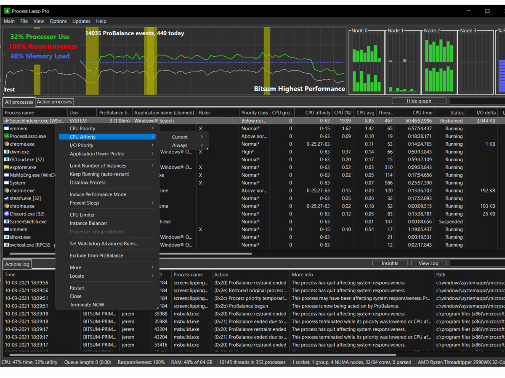Open the View menu
Image resolution: width=505 pixels, height=378 pixels.
[39, 21]
